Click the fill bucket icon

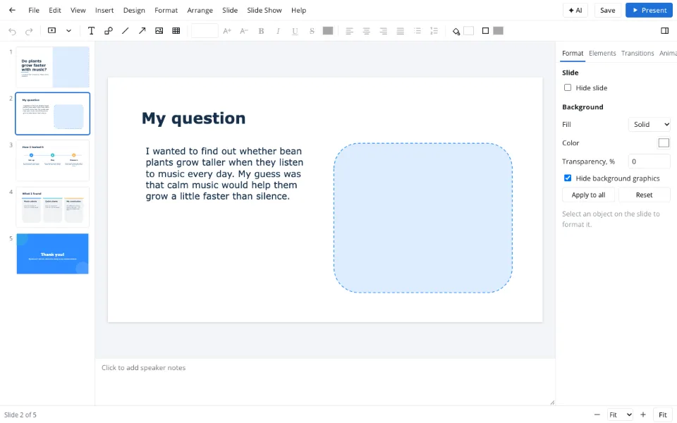coord(456,31)
